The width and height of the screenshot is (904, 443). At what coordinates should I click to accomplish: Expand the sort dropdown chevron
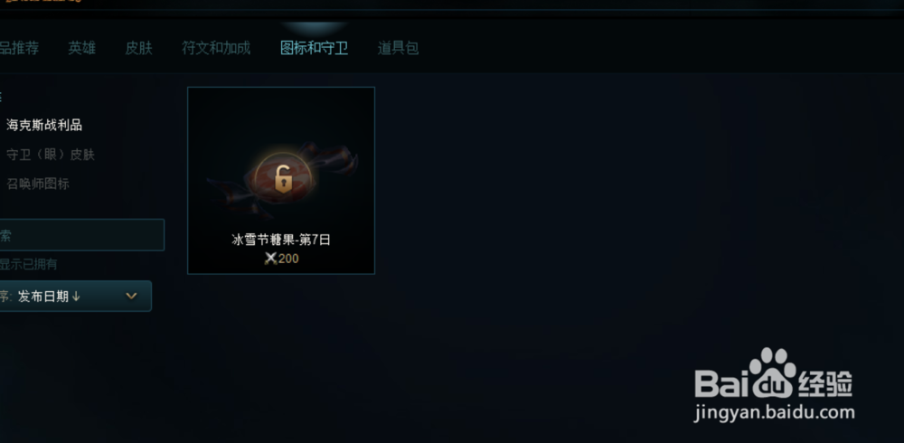point(131,296)
